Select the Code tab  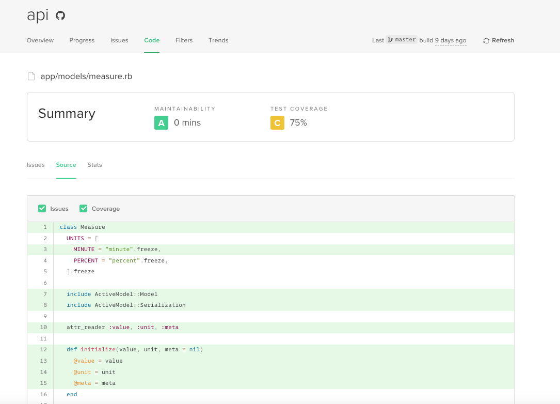[x=152, y=40]
